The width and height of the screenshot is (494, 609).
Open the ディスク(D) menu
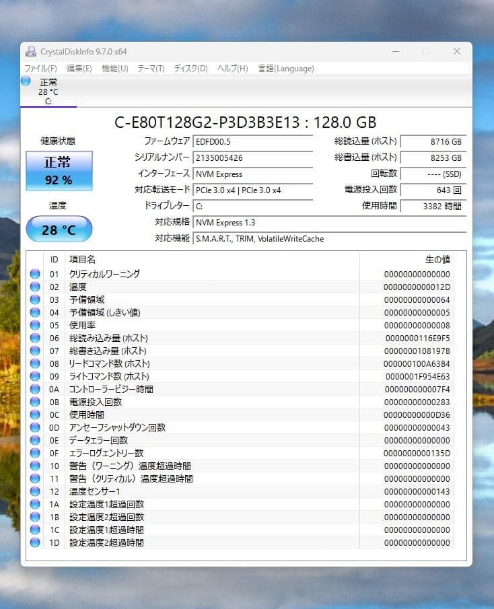[x=190, y=69]
